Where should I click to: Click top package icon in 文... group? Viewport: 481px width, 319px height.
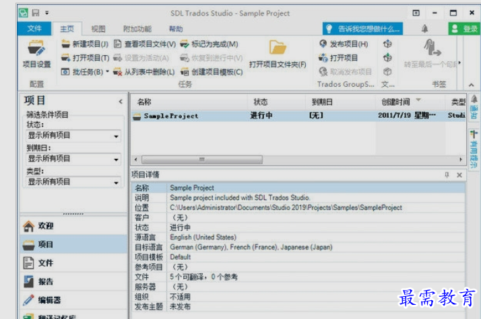387,44
